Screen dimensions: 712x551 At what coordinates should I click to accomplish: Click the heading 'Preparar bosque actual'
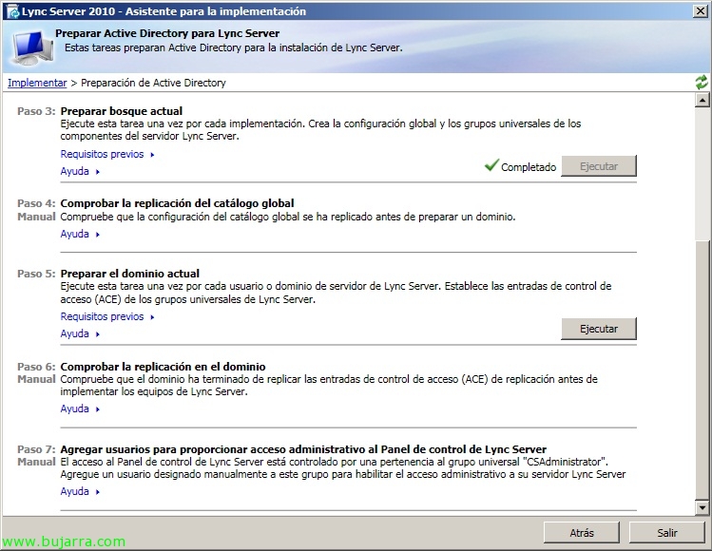pos(122,111)
